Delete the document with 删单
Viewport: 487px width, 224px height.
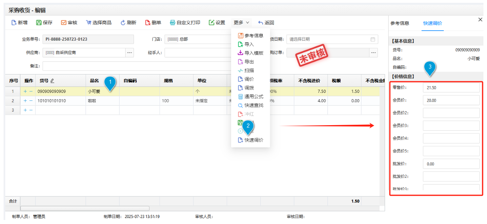(x=153, y=23)
